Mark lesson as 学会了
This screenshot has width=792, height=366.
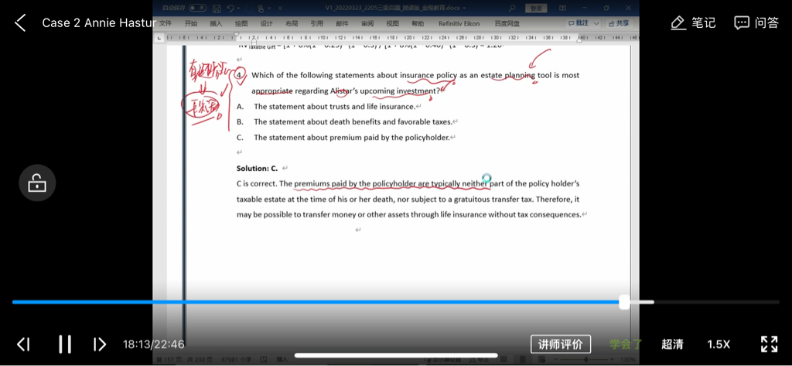click(625, 344)
